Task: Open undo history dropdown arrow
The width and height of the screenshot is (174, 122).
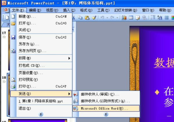Action: (x=107, y=18)
